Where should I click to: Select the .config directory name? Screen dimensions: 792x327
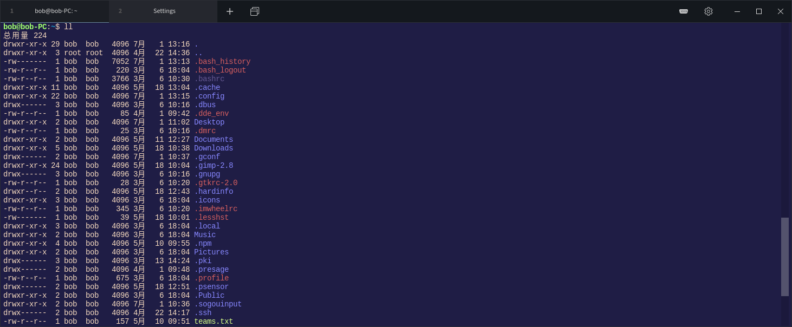point(209,96)
